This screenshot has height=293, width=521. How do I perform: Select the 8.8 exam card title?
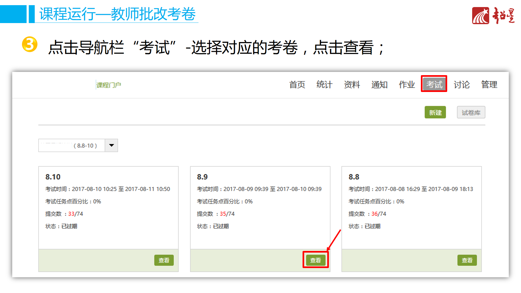tap(354, 177)
